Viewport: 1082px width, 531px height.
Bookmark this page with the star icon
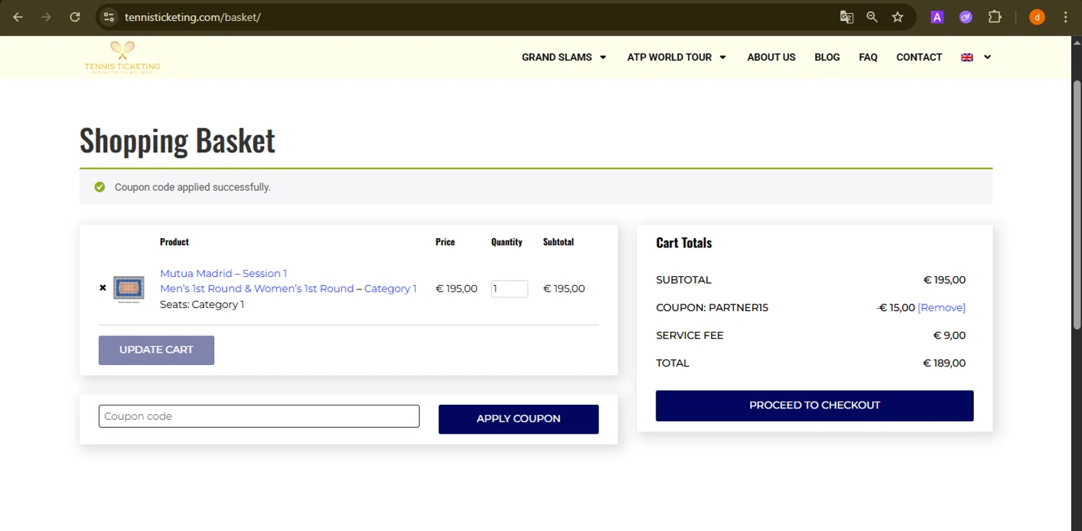pos(897,17)
